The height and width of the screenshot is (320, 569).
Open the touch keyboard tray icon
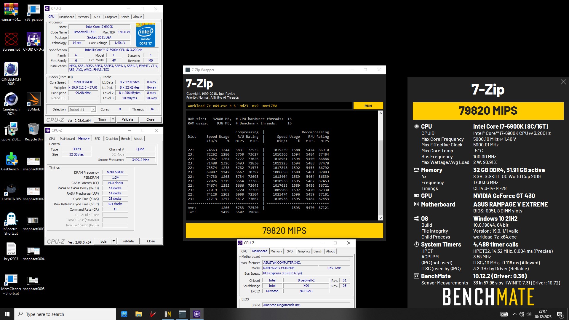pos(504,314)
